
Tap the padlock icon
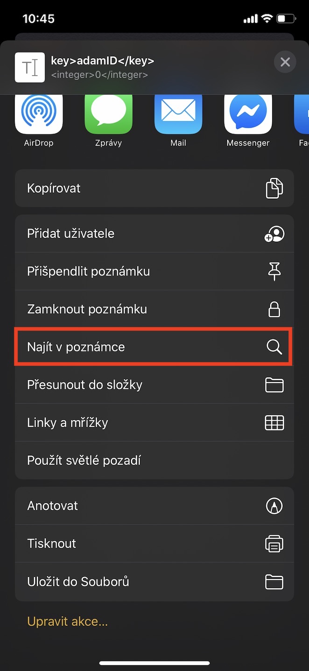274,309
